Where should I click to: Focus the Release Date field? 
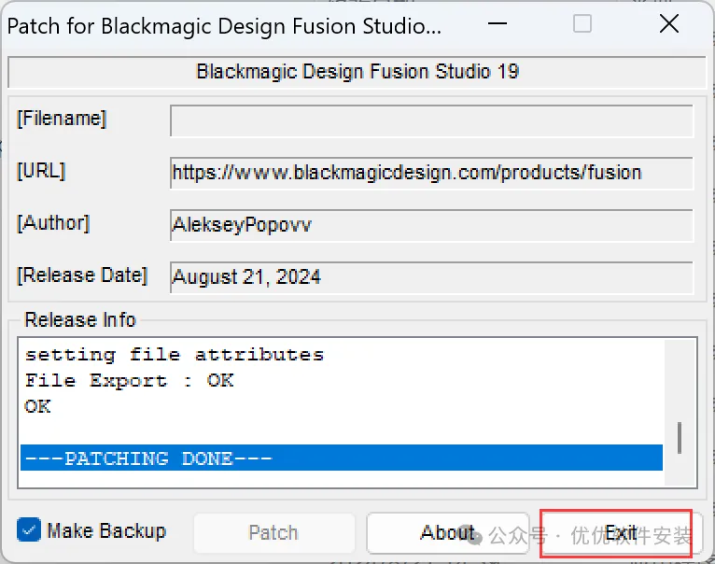coord(431,276)
